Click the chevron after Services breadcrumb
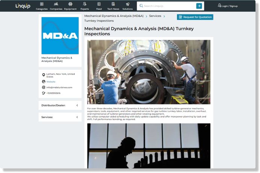This screenshot has width=260, height=173. (x=164, y=16)
